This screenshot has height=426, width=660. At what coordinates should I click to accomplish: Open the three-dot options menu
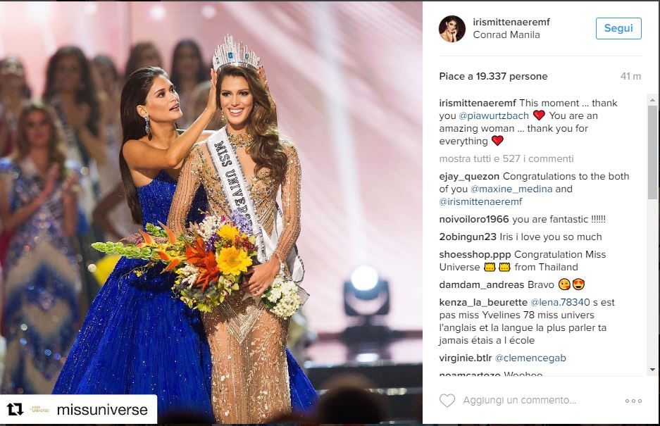633,401
